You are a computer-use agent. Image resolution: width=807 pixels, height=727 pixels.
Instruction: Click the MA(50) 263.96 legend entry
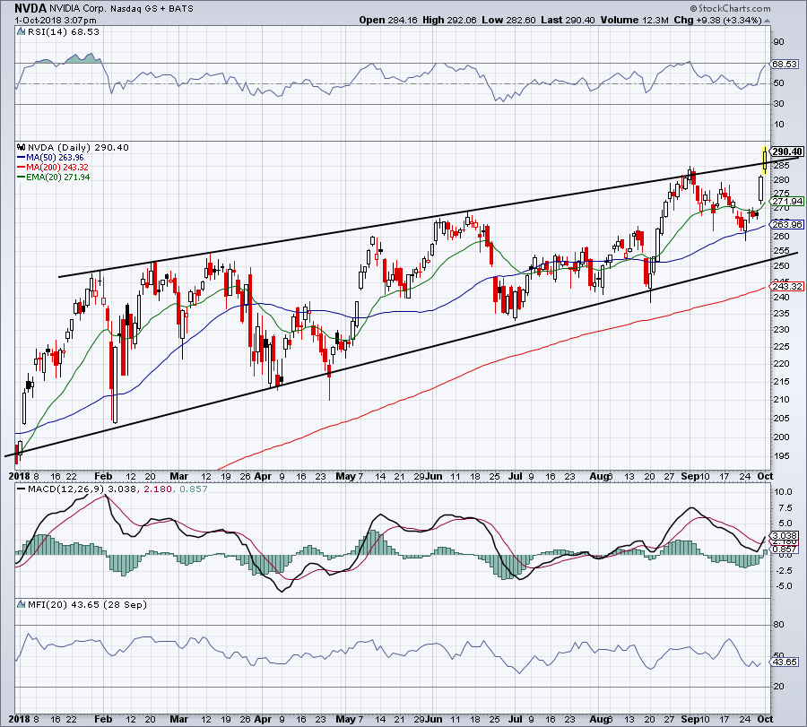coord(55,158)
